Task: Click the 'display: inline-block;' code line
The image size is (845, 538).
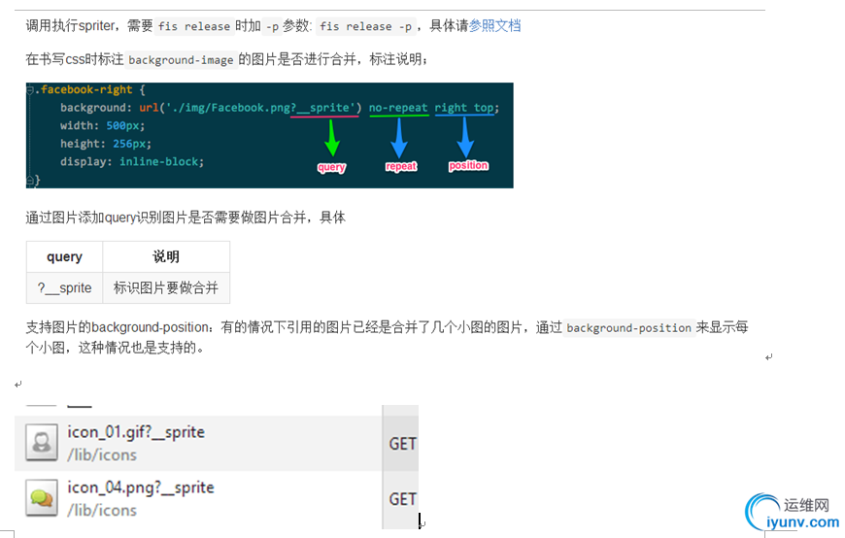Action: coord(132,162)
